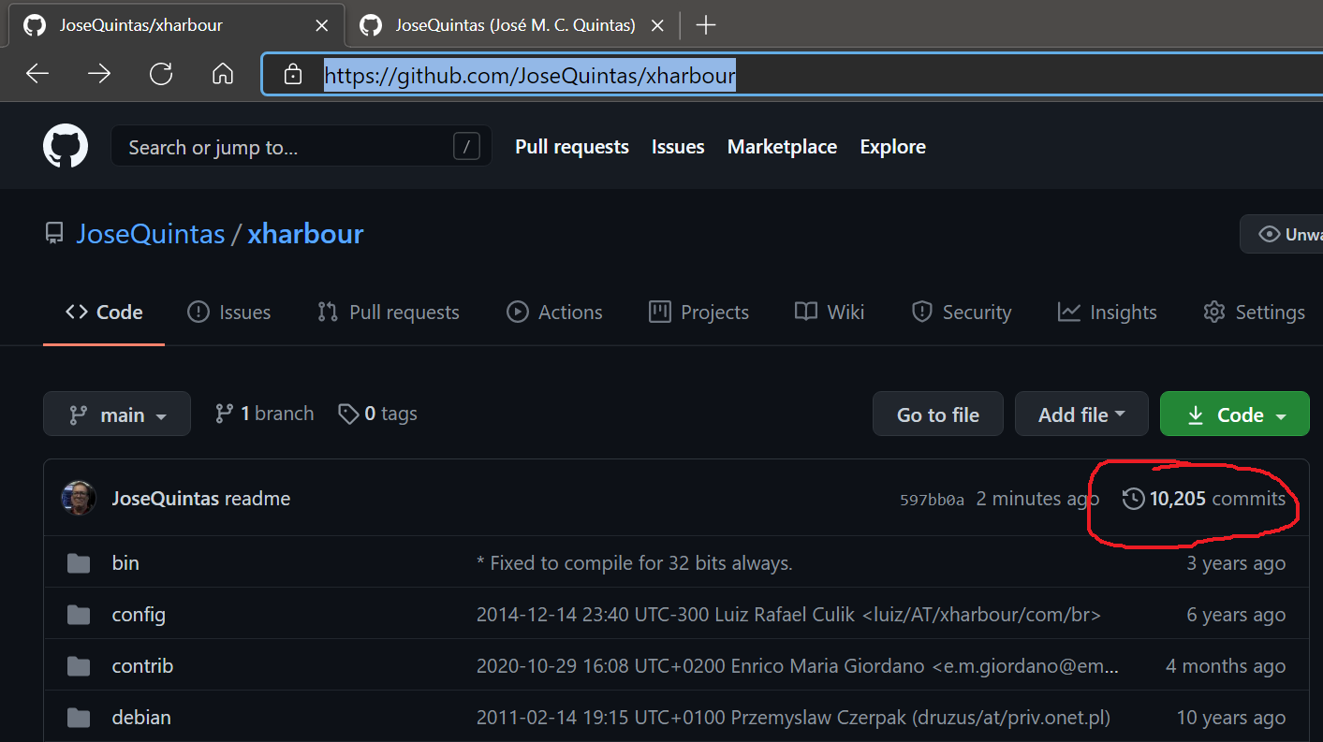1323x742 pixels.
Task: Click the commit history clock icon
Action: point(1133,499)
